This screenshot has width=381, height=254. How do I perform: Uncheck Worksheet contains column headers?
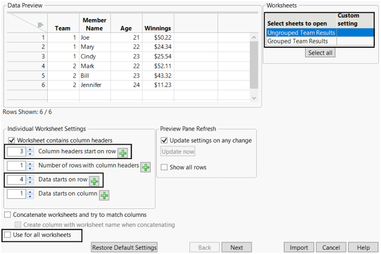tap(11, 141)
